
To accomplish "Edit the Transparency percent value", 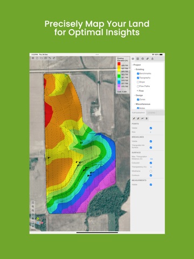I will click(151, 167).
